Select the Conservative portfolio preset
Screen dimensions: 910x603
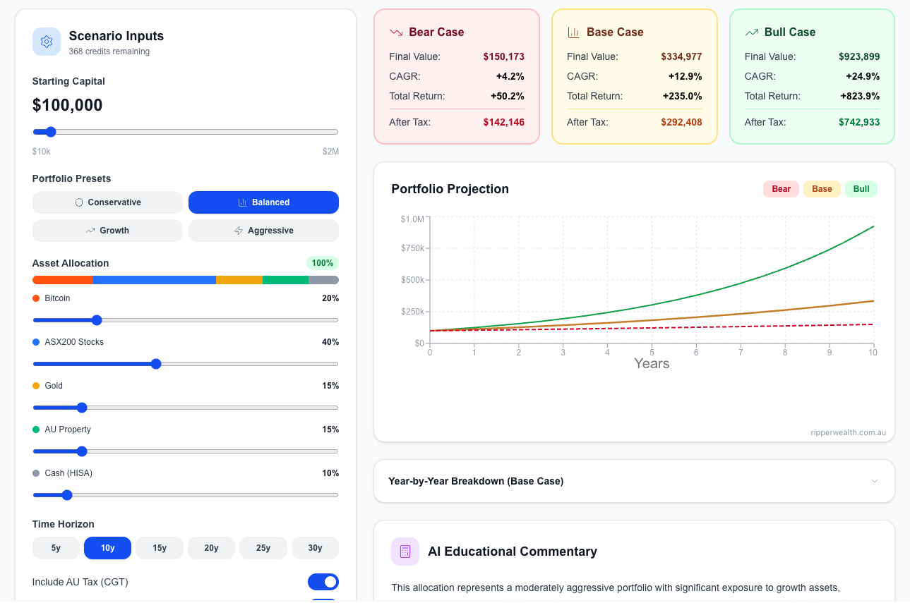107,202
